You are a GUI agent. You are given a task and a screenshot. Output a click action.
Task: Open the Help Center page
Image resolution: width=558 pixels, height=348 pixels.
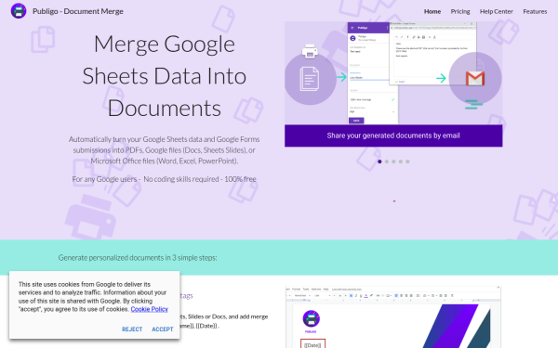coord(497,11)
